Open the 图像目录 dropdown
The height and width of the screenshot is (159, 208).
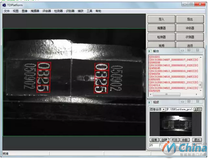point(158,109)
